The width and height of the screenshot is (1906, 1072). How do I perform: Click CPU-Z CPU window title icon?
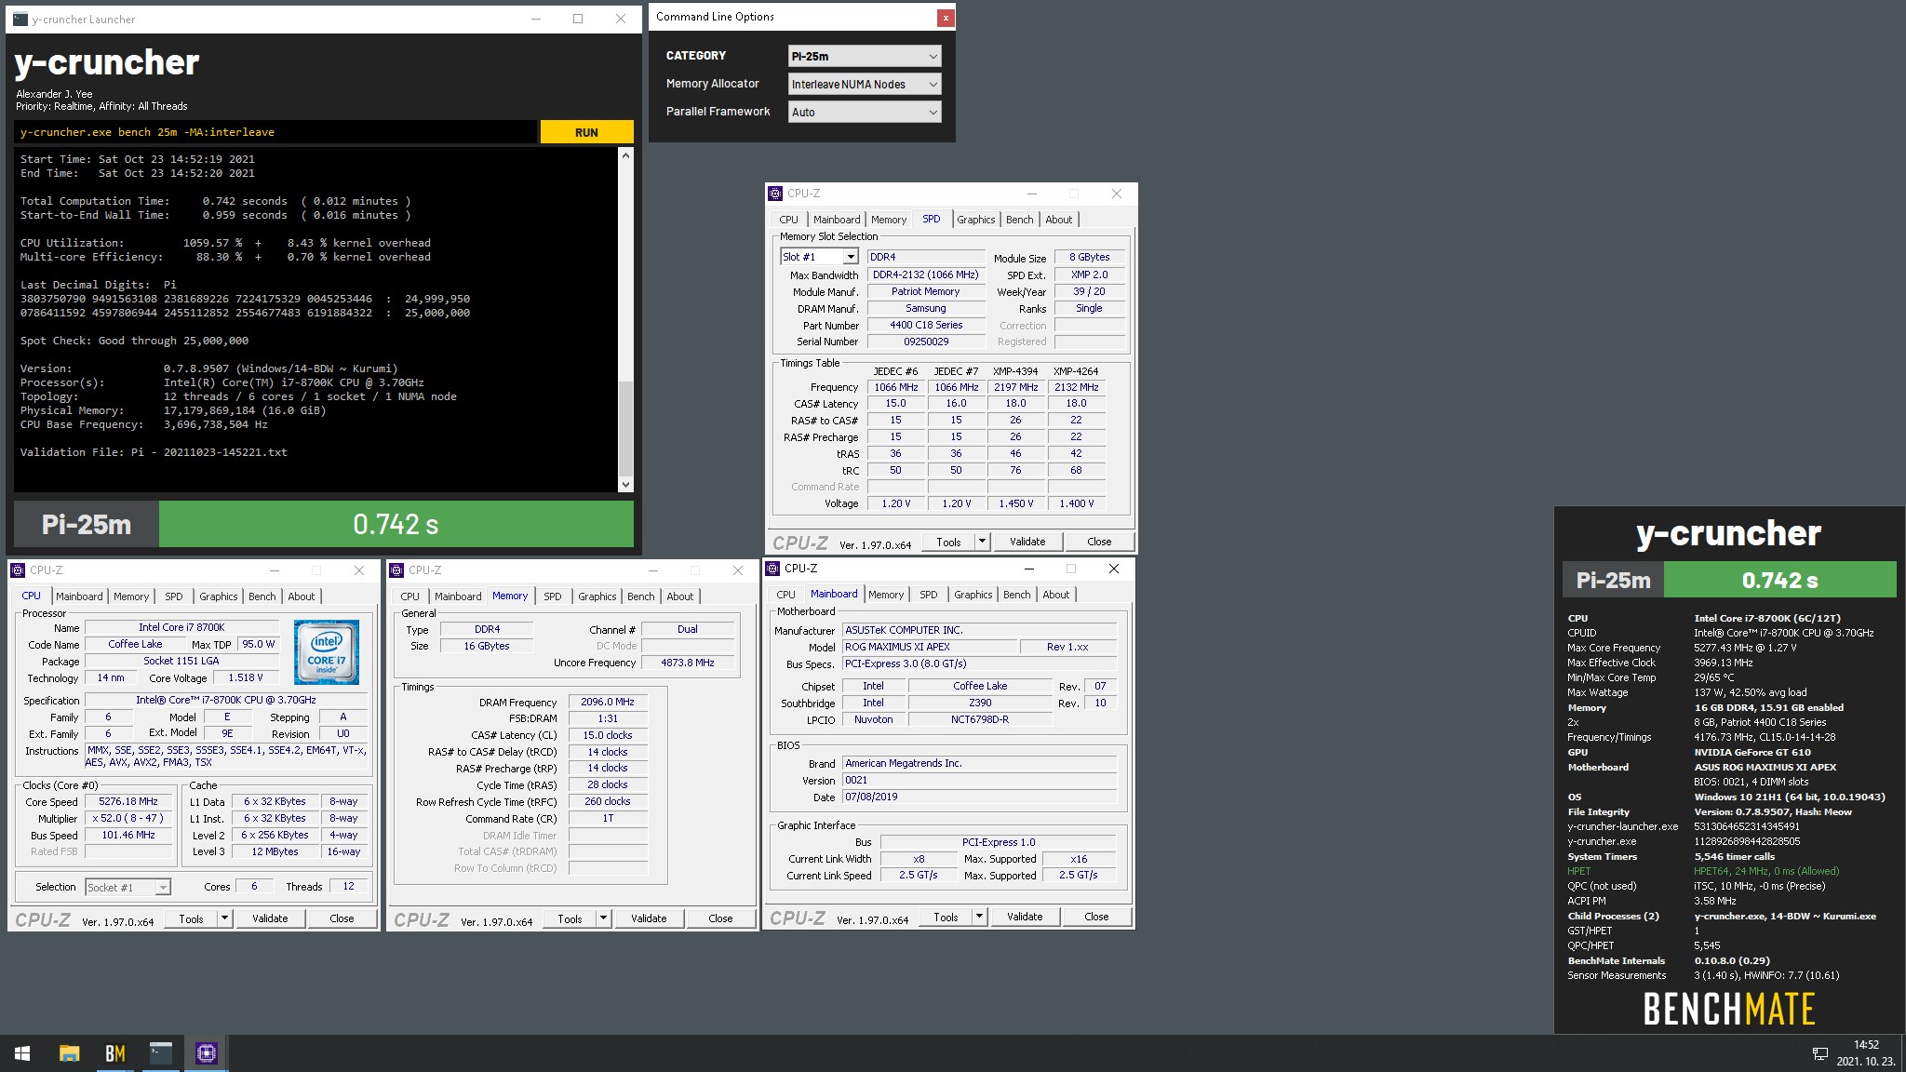[18, 570]
